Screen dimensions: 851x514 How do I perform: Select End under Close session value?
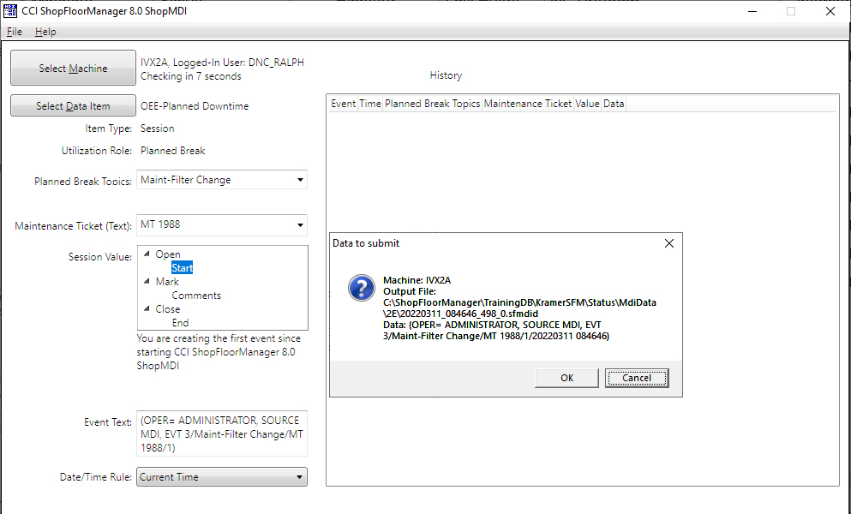[x=180, y=322]
